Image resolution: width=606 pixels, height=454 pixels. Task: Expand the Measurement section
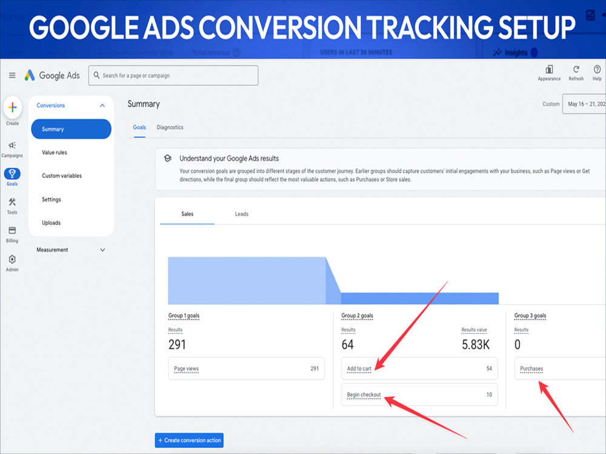(x=71, y=249)
